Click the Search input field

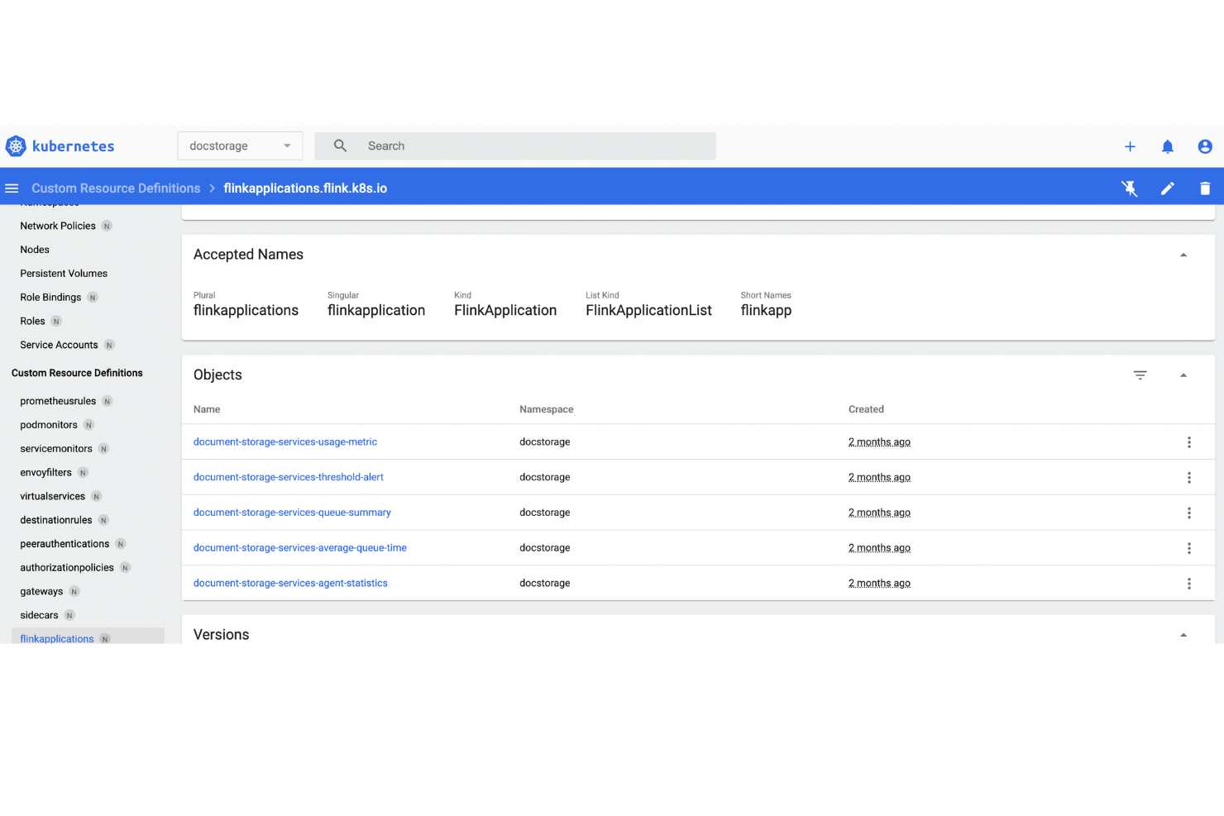515,146
